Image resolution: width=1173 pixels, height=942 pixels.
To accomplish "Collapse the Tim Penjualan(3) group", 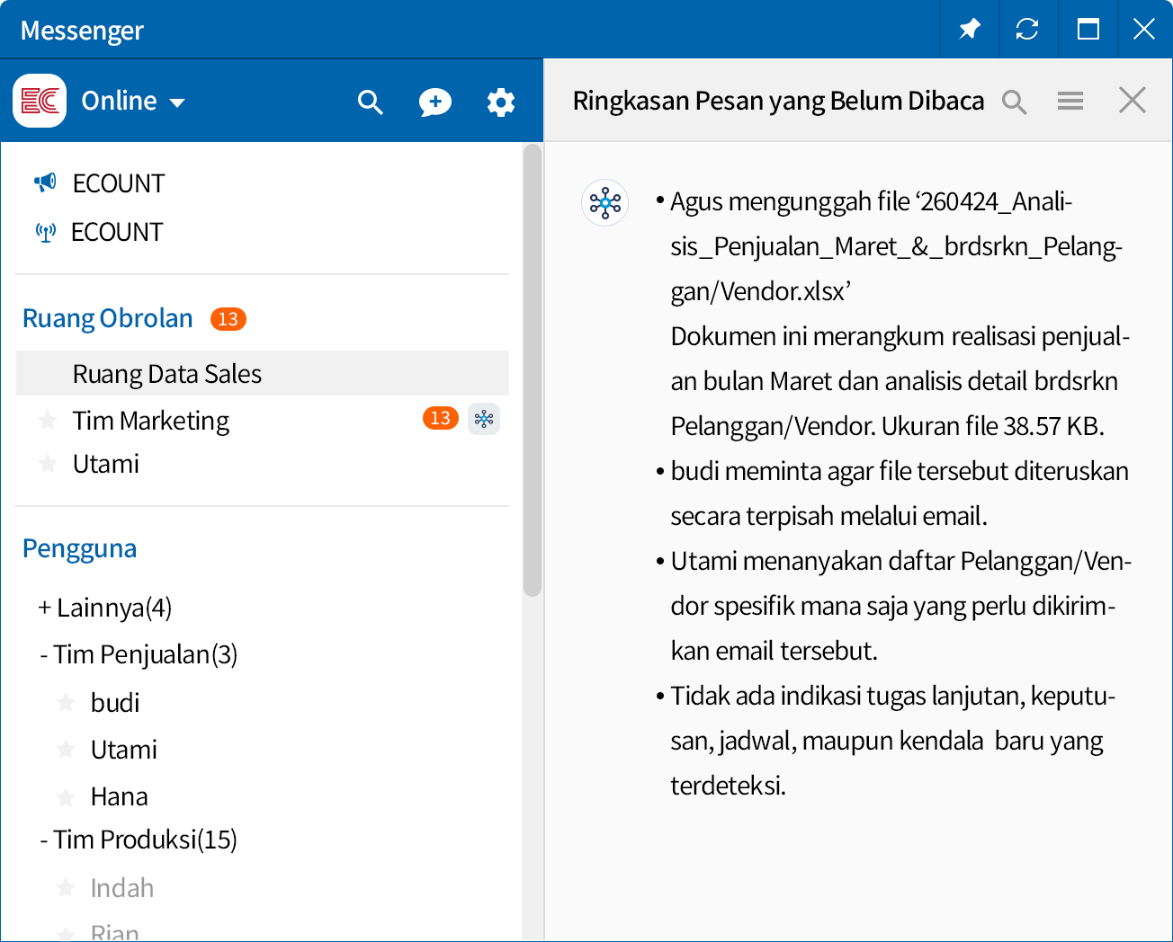I will pyautogui.click(x=139, y=654).
